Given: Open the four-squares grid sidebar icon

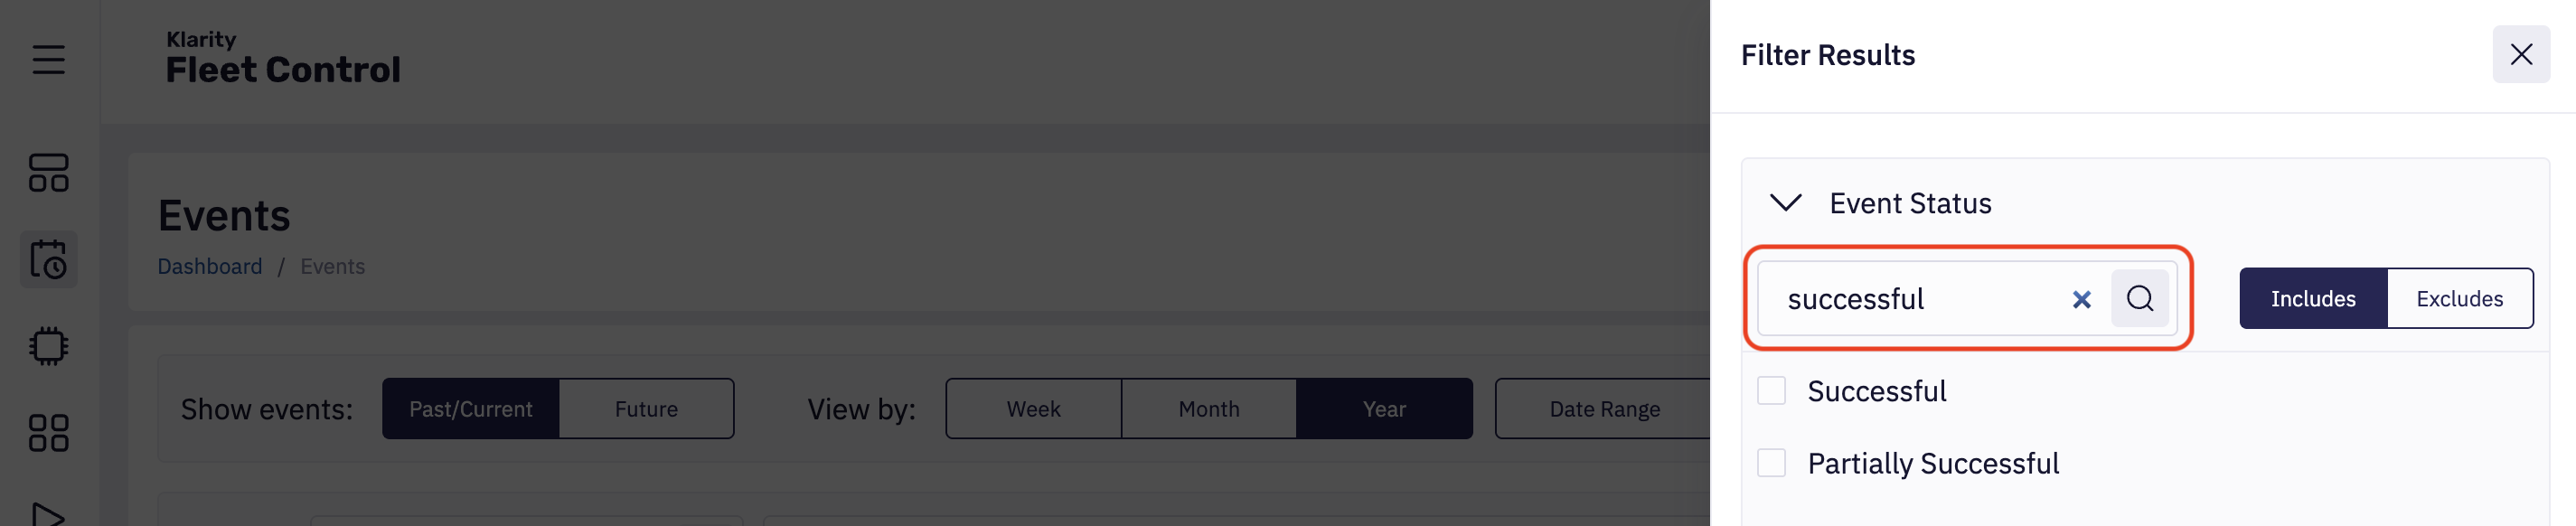Looking at the screenshot, I should [48, 433].
